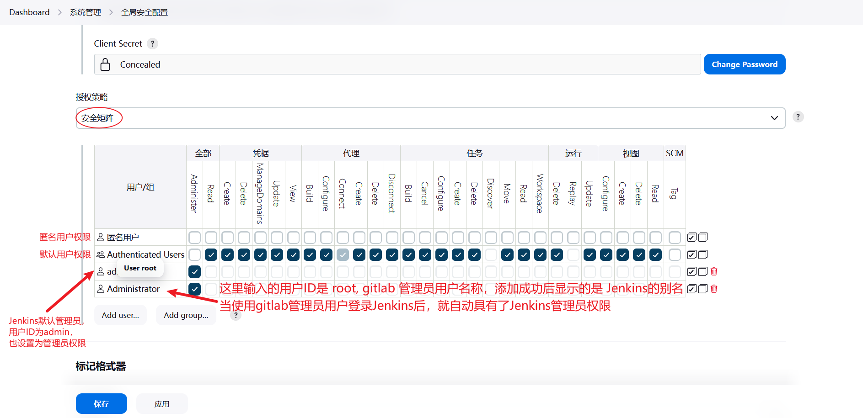Image resolution: width=863 pixels, height=418 pixels.
Task: Toggle agent Connect for Authenticated Users
Action: 343,254
